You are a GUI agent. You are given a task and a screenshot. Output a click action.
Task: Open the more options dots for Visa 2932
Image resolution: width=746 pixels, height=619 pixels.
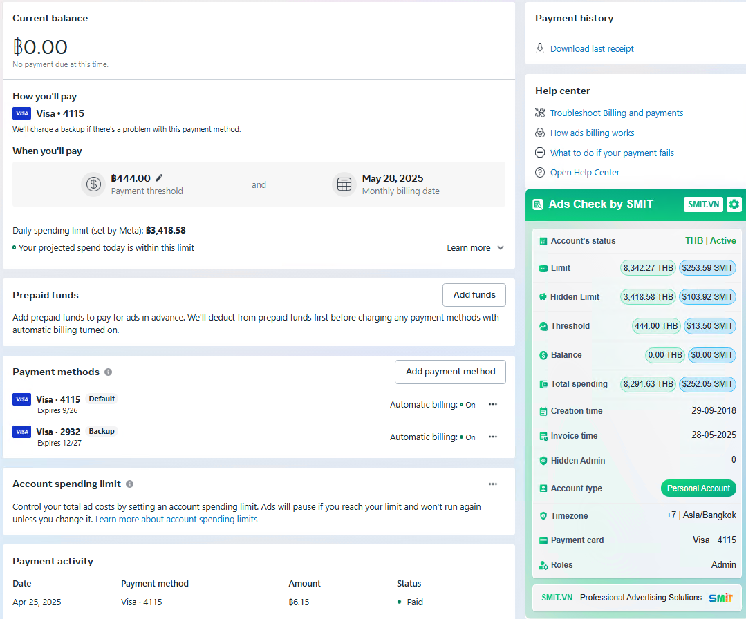click(493, 437)
